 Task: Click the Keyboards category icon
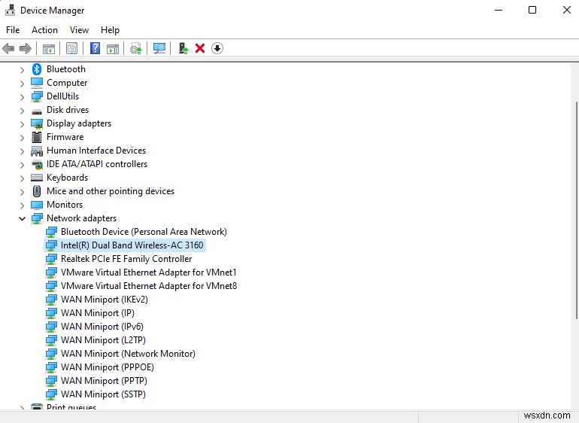click(37, 178)
